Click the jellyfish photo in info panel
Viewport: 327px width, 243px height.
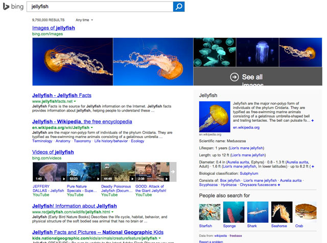pos(215,117)
